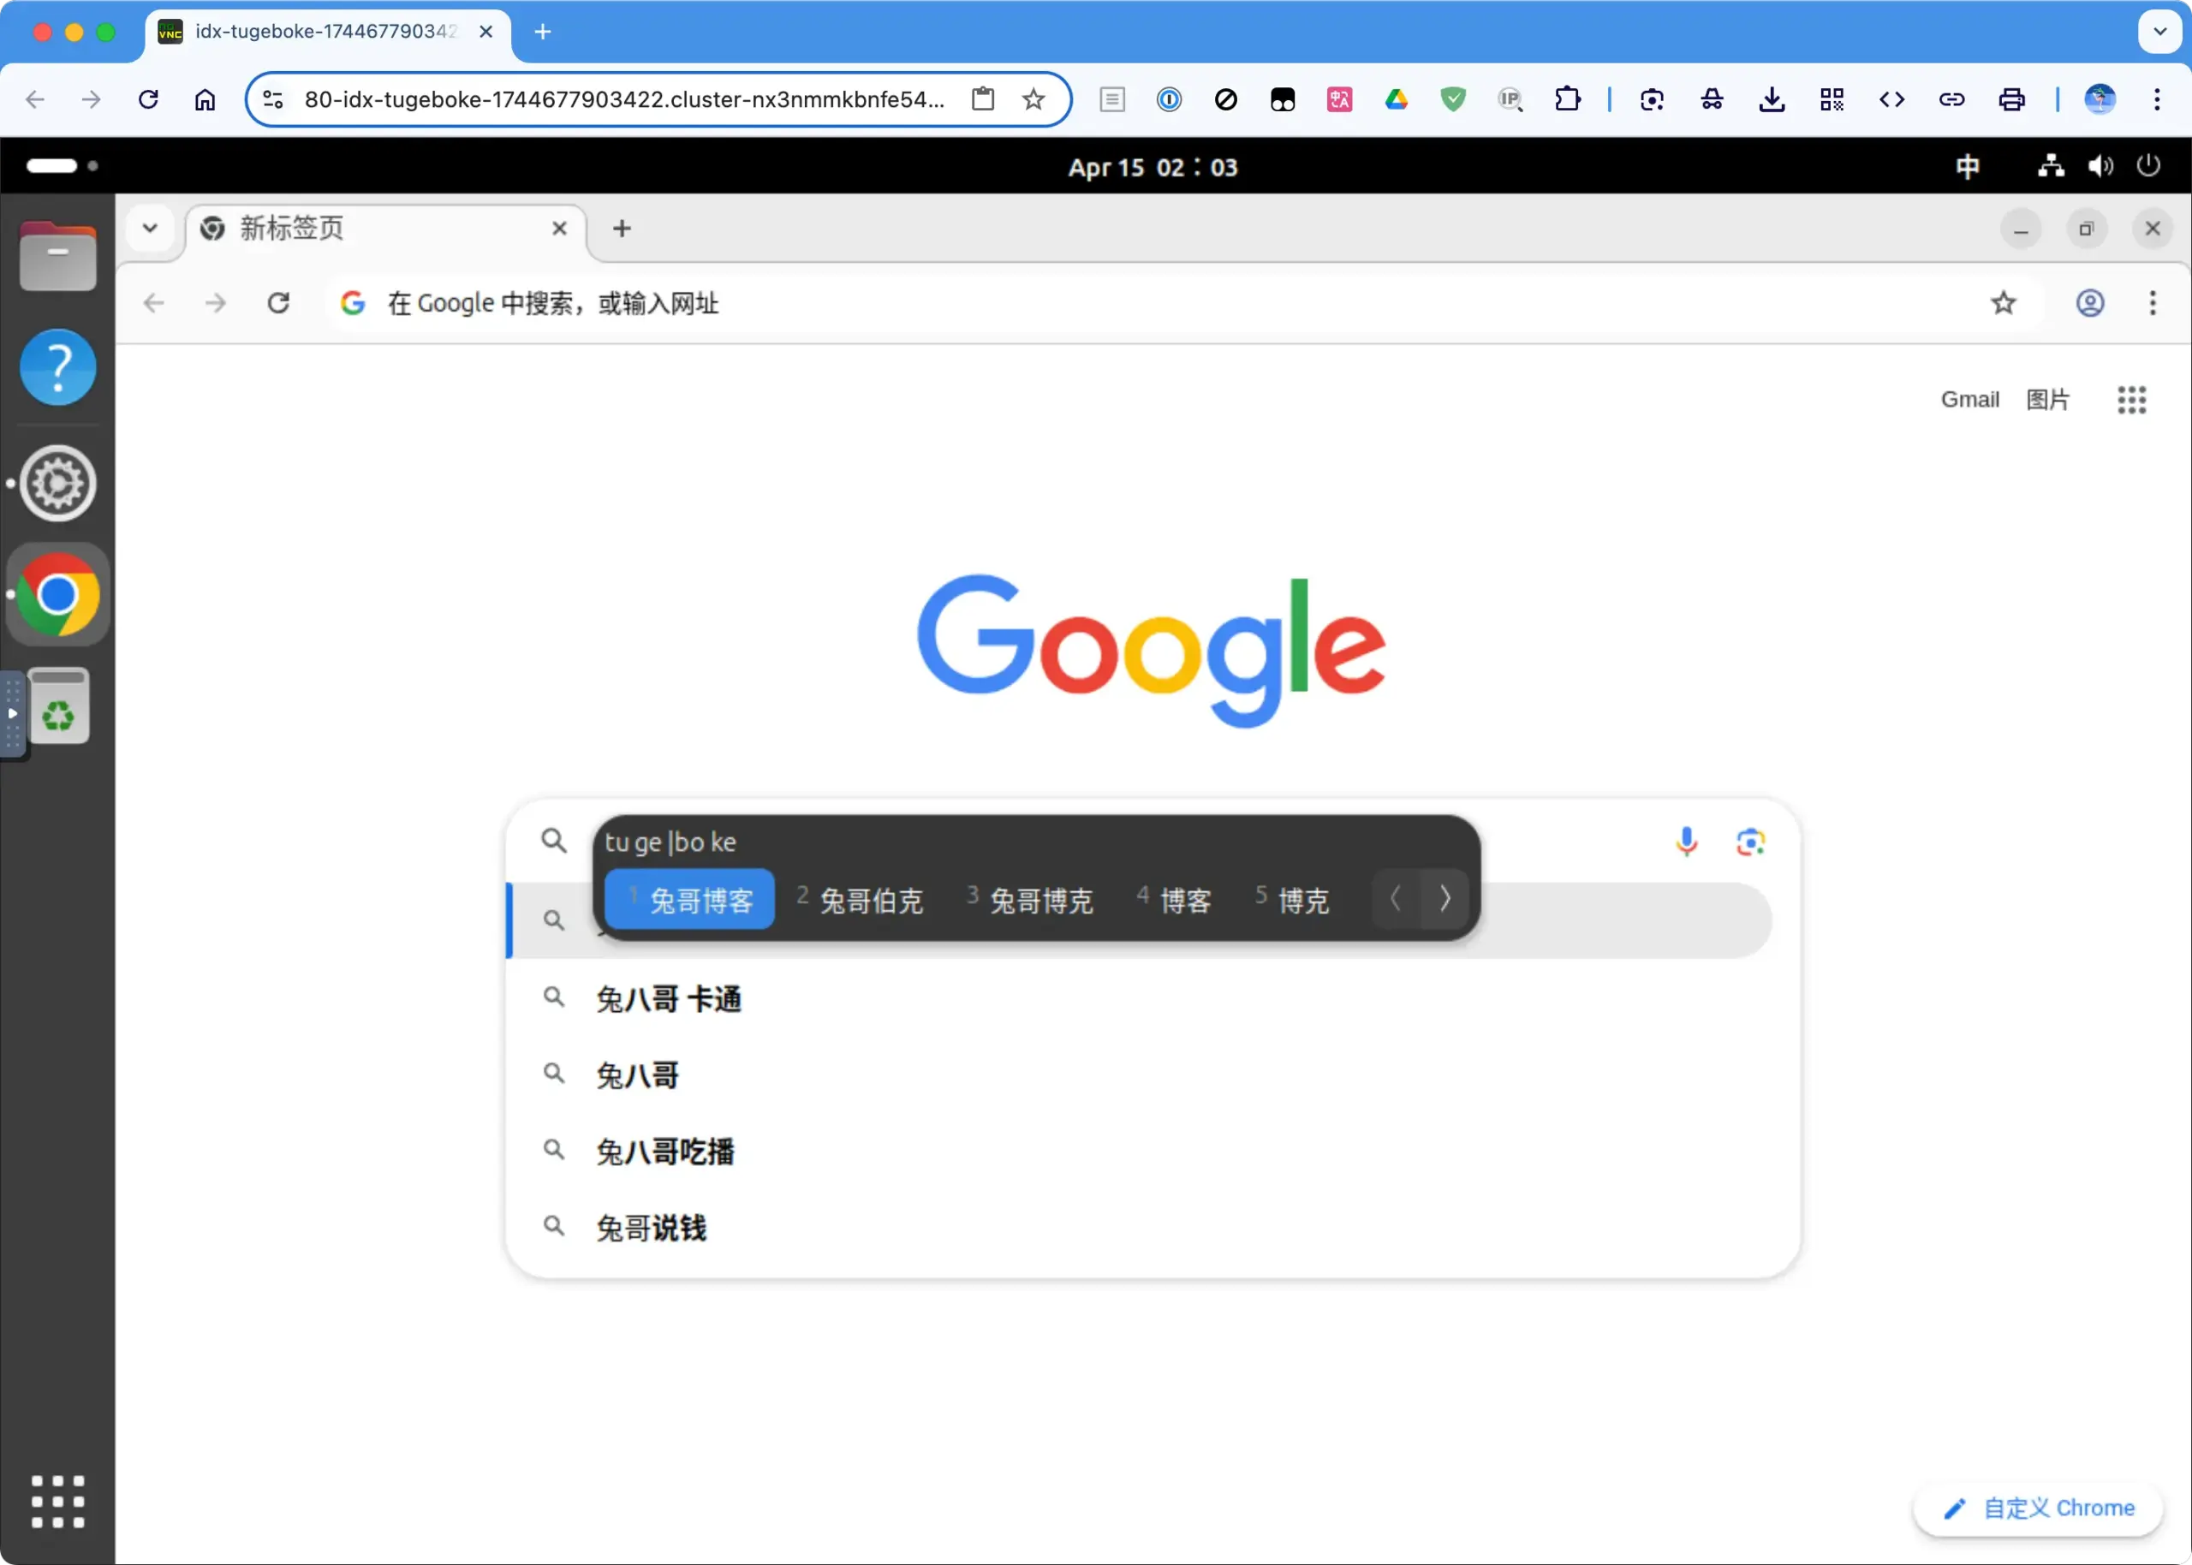This screenshot has height=1565, width=2192.
Task: Reload the inner Chrome page
Action: [x=278, y=302]
